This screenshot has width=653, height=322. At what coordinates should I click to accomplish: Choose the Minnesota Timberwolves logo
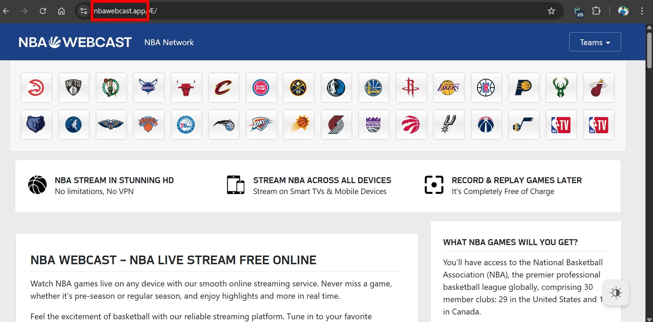pos(74,125)
